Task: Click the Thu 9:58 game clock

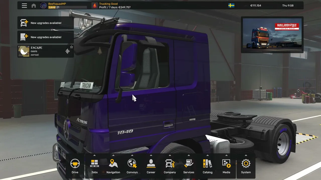Action: point(288,5)
